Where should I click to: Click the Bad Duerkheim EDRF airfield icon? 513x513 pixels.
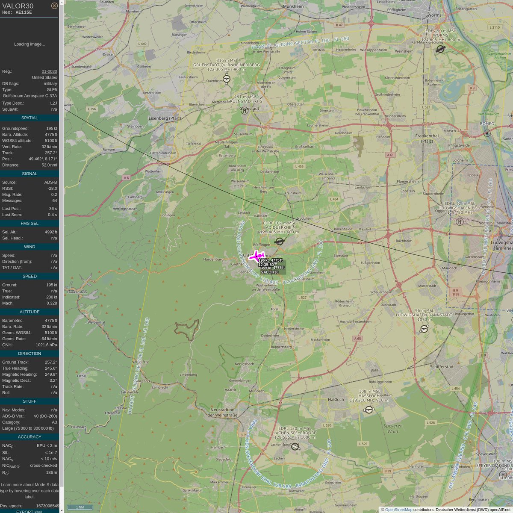[x=280, y=242]
